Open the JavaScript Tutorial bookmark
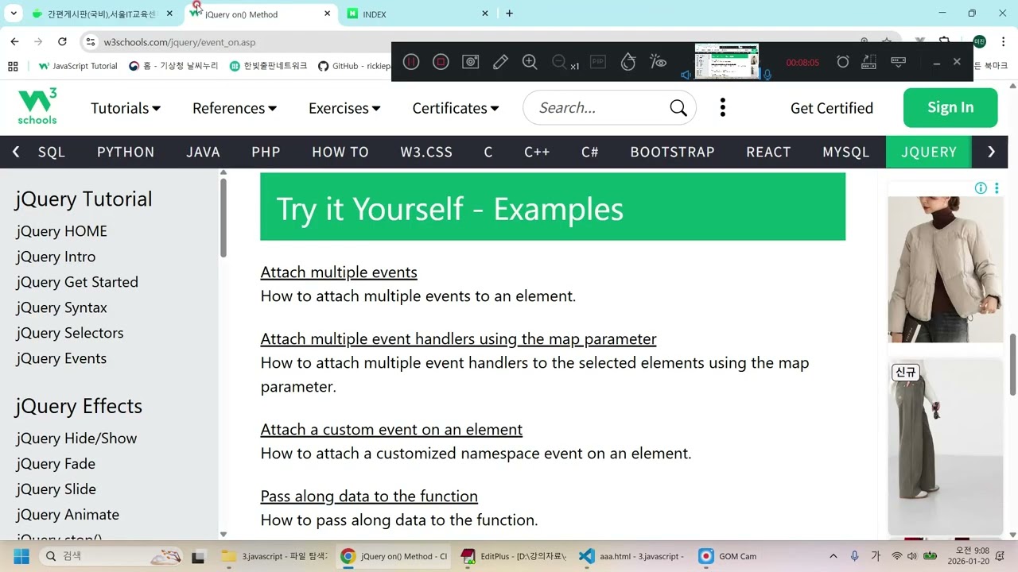Screen dimensions: 1018x572 pyautogui.click(x=78, y=66)
